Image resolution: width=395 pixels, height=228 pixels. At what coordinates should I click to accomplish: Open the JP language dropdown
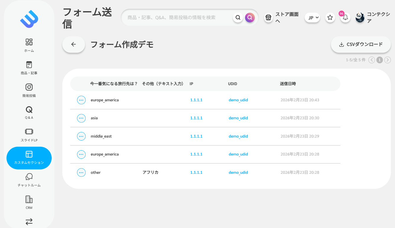pyautogui.click(x=312, y=18)
